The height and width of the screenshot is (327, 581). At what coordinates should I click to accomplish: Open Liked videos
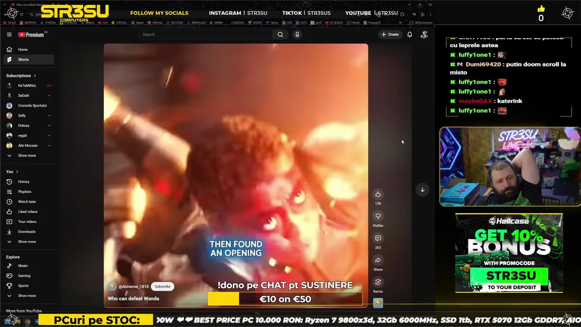click(x=29, y=212)
